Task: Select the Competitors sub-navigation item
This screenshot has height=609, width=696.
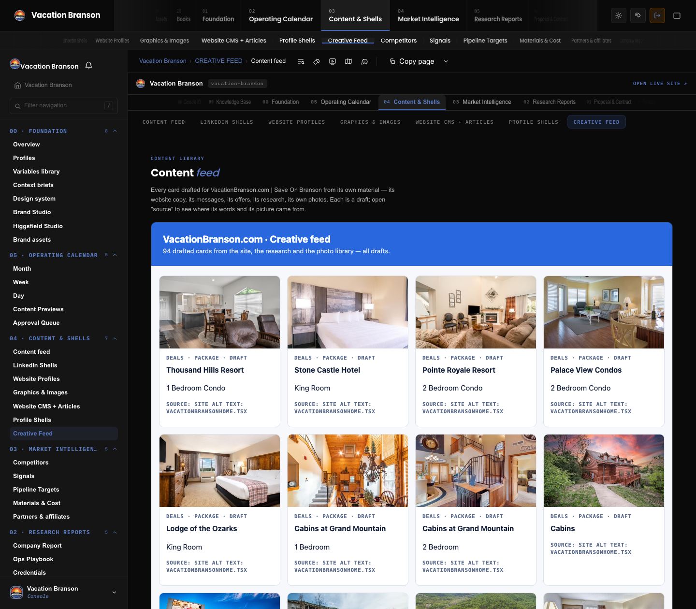Action: [x=399, y=41]
